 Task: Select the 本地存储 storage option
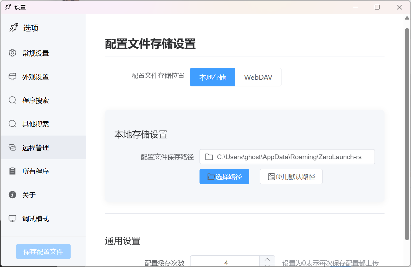(x=212, y=77)
